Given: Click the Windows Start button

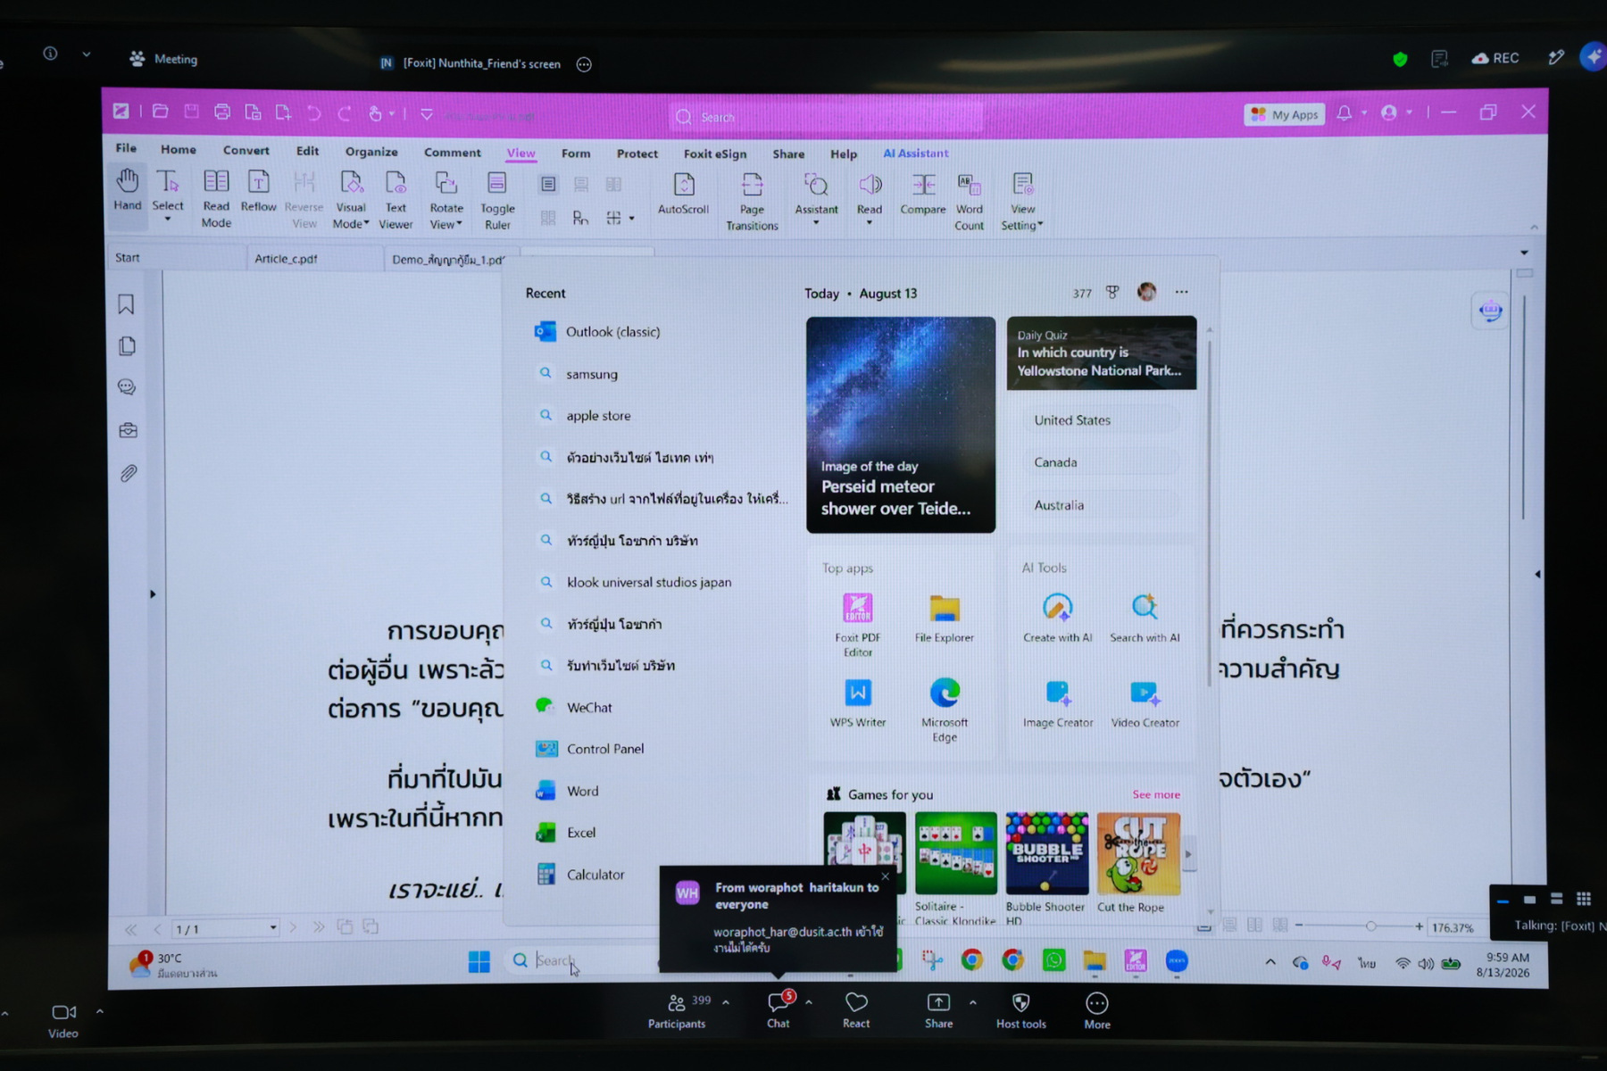Looking at the screenshot, I should [479, 961].
